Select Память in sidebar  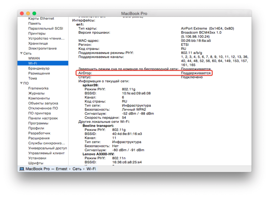35,24
